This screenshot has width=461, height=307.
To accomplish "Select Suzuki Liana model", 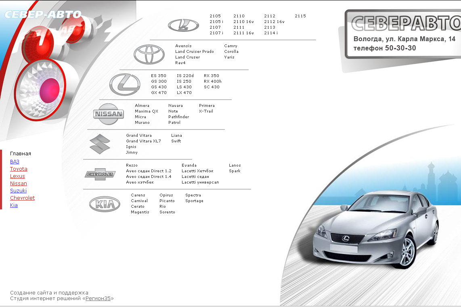I will [x=176, y=136].
